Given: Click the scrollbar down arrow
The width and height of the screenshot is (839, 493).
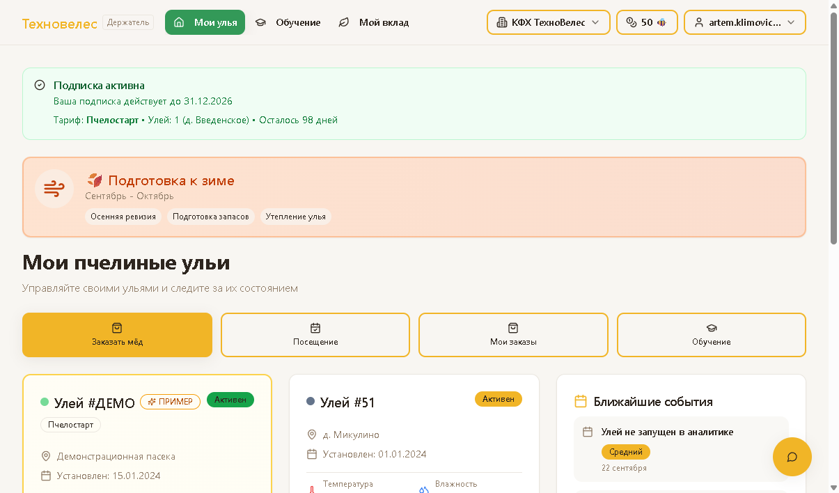Looking at the screenshot, I should tap(834, 487).
